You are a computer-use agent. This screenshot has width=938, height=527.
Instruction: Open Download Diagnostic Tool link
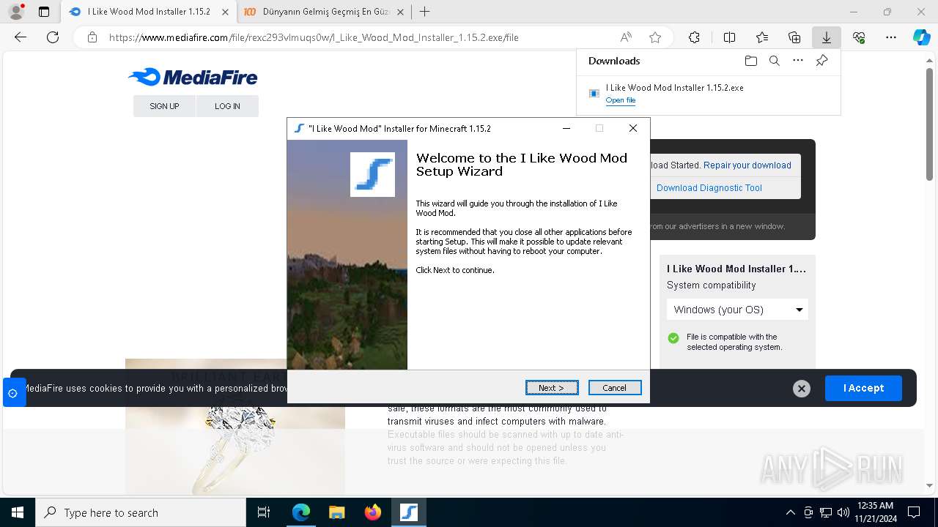[x=709, y=188]
